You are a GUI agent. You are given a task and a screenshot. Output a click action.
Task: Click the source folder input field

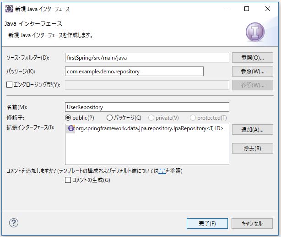pos(147,58)
